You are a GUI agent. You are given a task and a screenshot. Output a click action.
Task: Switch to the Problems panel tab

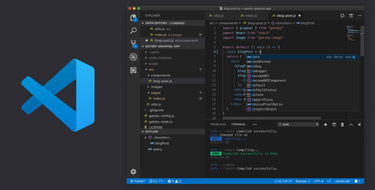[218, 125]
